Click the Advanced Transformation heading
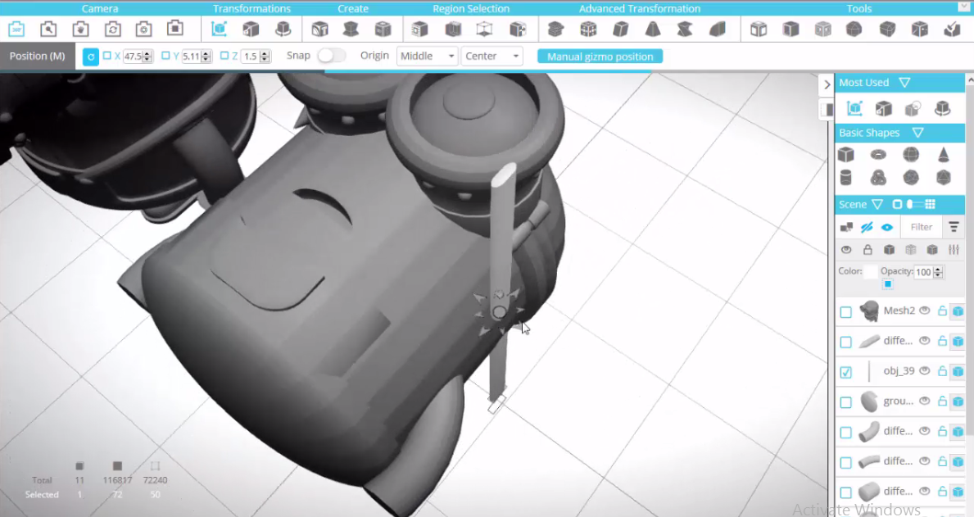The height and width of the screenshot is (517, 974). pyautogui.click(x=639, y=9)
